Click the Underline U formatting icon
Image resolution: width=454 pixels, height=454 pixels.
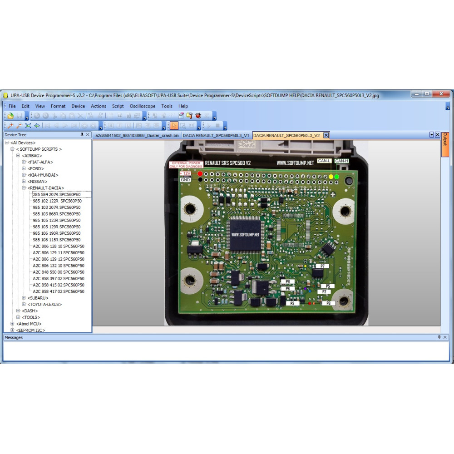click(128, 125)
